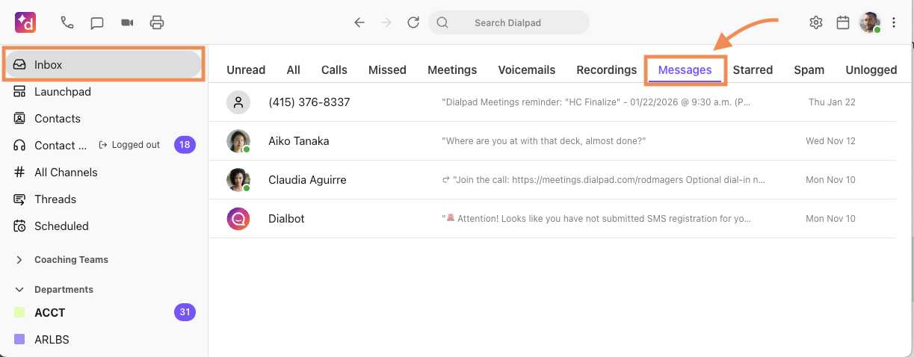The image size is (914, 357).
Task: Open Threads in the sidebar
Action: tap(104, 199)
